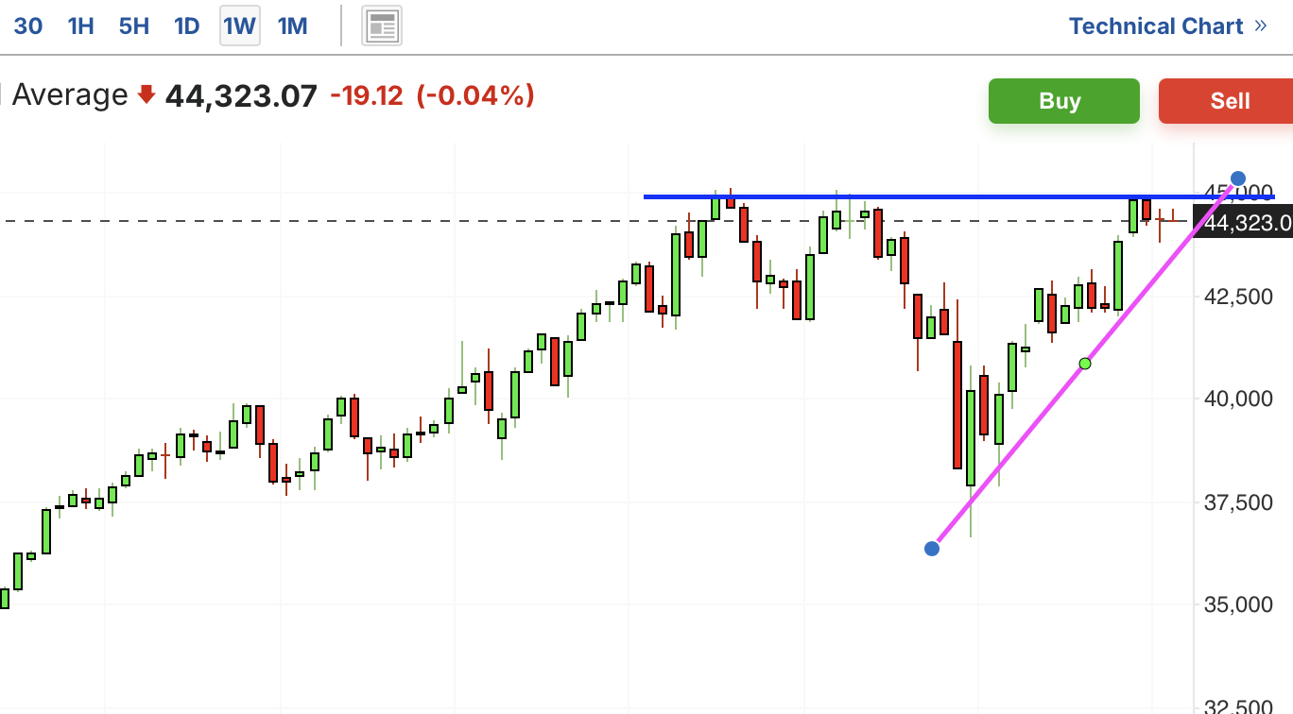Select the blue horizontal resistance line
The height and width of the screenshot is (714, 1293).
[959, 196]
